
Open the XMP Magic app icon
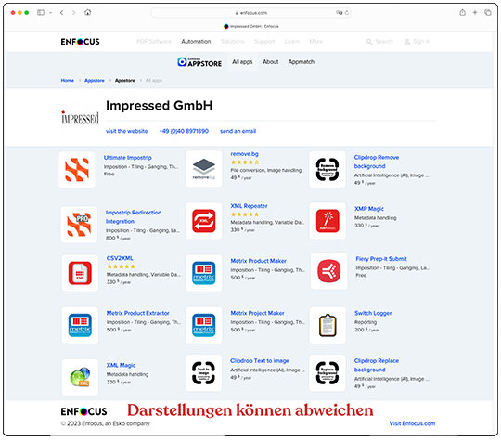(x=328, y=221)
